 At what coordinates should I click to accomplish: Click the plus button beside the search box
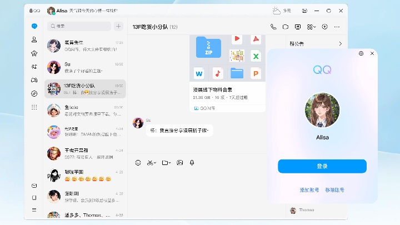click(118, 26)
